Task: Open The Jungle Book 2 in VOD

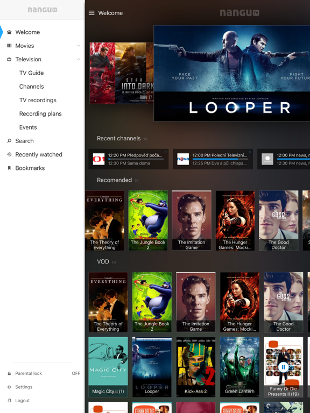Action: click(x=152, y=302)
